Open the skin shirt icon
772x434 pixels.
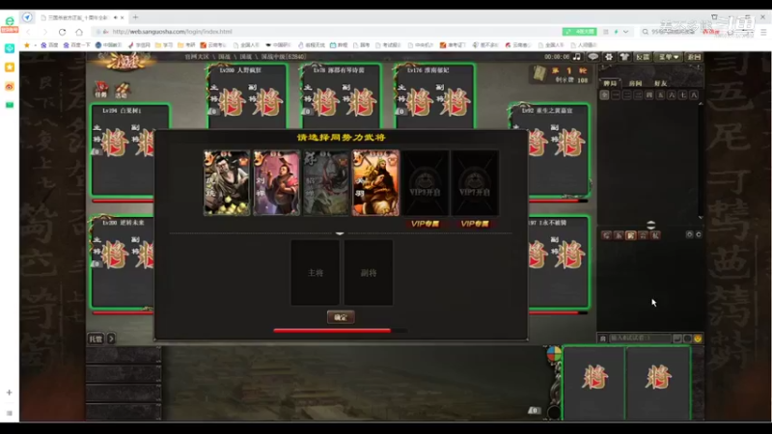click(x=624, y=57)
